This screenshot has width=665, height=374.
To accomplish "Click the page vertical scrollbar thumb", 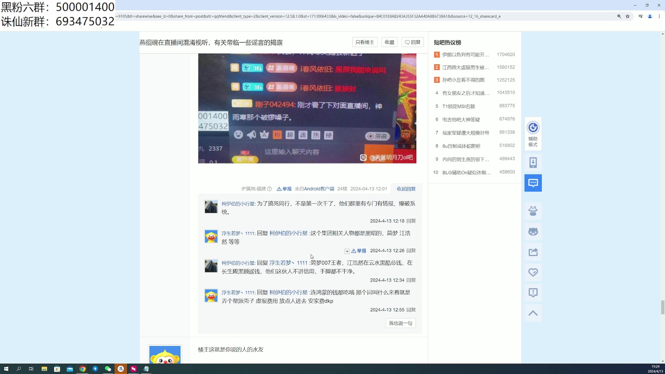I will [663, 307].
